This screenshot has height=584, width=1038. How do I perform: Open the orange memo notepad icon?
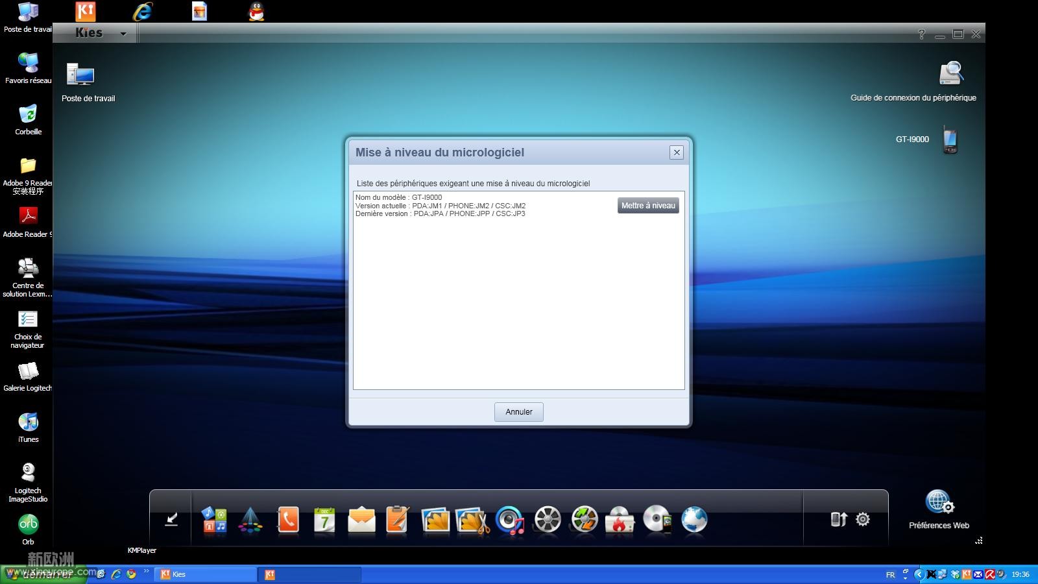pyautogui.click(x=397, y=520)
